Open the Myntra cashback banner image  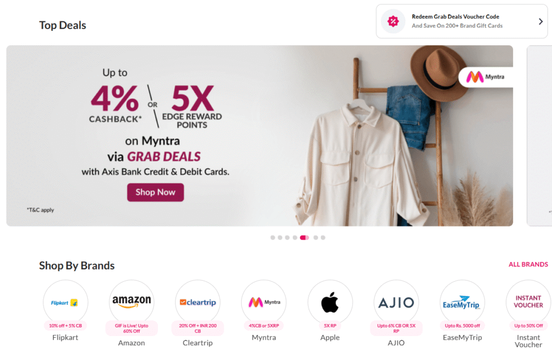[x=259, y=135]
